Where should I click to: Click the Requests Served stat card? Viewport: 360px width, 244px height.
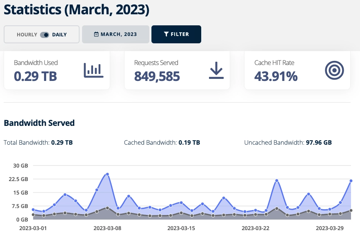click(x=177, y=70)
